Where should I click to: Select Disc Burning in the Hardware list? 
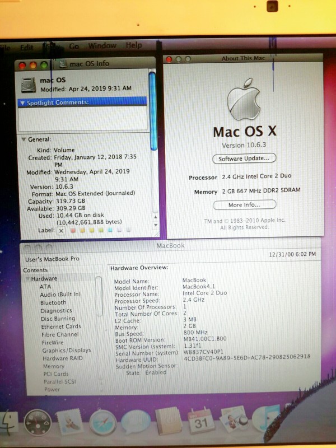[58, 318]
